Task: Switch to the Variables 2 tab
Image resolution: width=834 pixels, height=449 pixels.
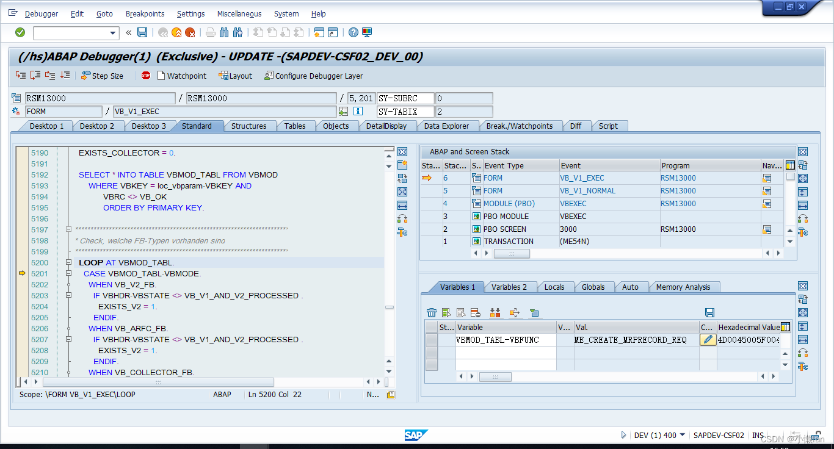Action: (510, 287)
